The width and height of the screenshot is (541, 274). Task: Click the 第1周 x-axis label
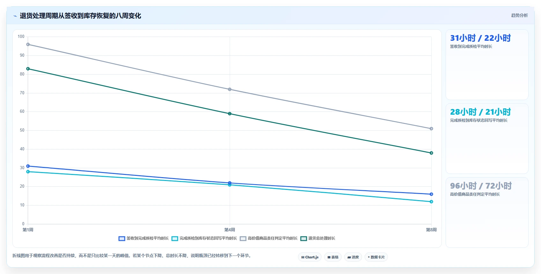pyautogui.click(x=28, y=230)
